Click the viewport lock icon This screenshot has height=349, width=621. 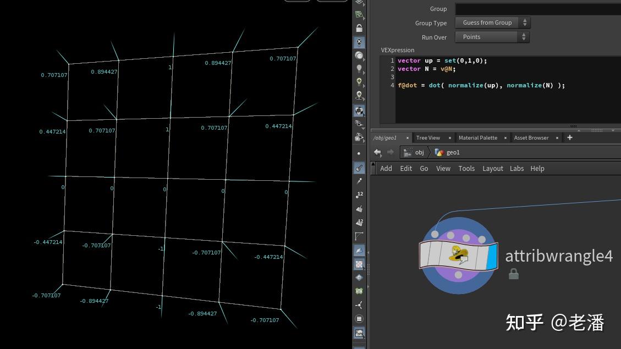pos(359,28)
